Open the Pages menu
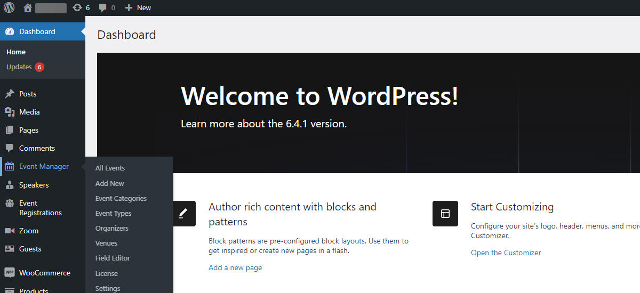 (x=43, y=130)
